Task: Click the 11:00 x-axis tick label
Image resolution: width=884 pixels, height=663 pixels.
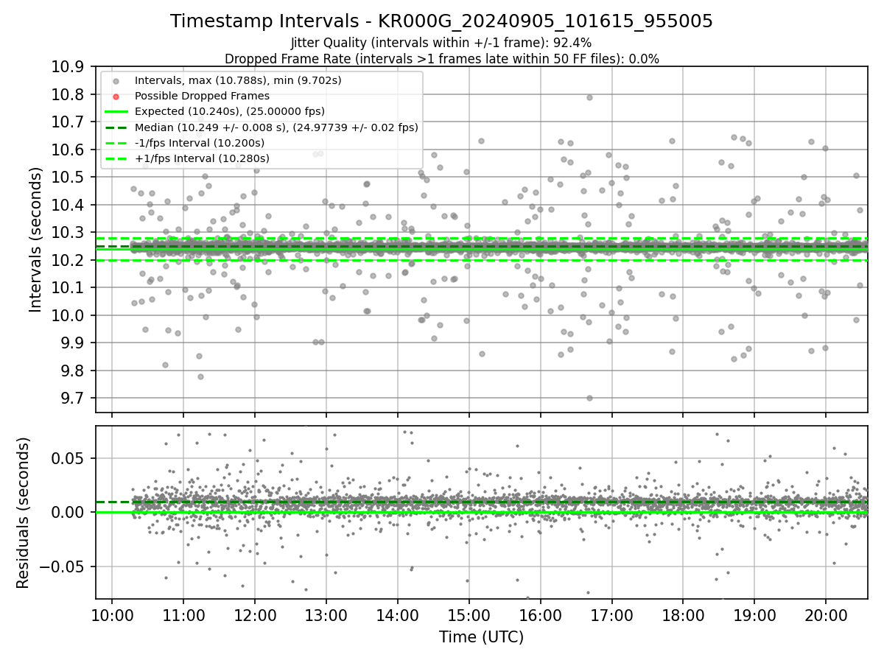Action: click(183, 615)
